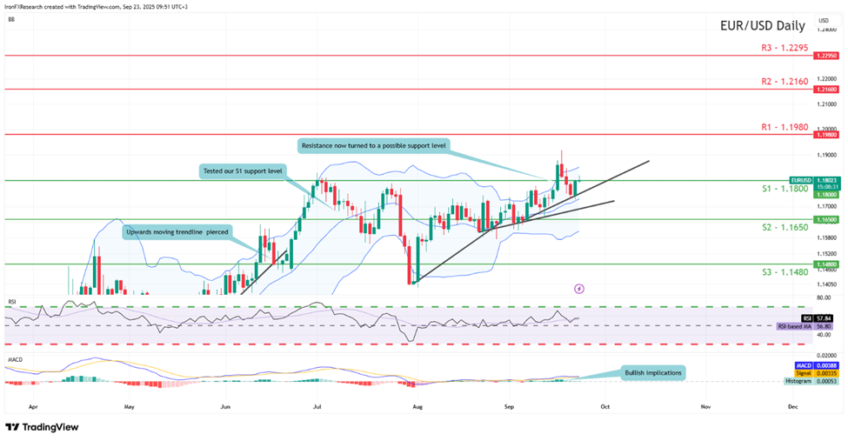Click the red 1.22950 price axis tag

[825, 55]
